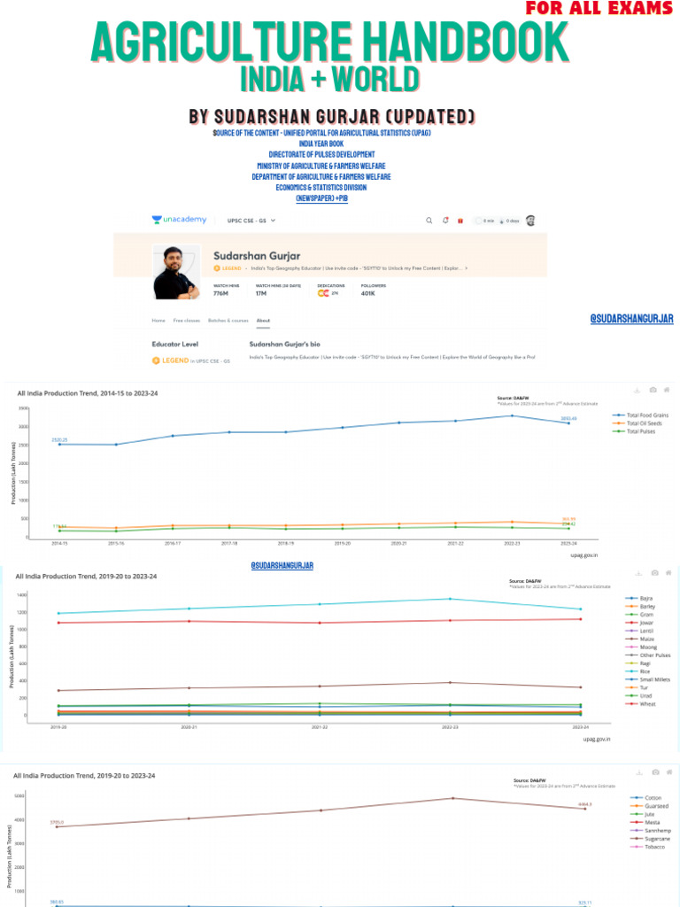Image resolution: width=680 pixels, height=907 pixels.
Task: Click the streak '0 days' indicator
Action: click(x=509, y=221)
